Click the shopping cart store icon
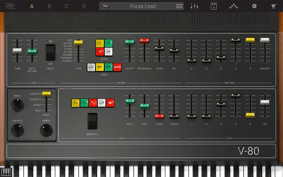 (x=274, y=6)
